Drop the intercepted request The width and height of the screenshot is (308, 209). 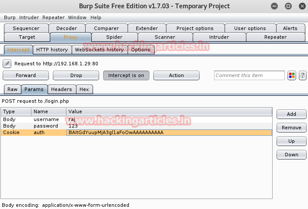pos(76,75)
